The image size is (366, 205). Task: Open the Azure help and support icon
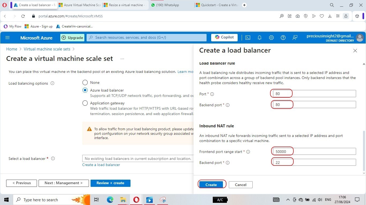tap(283, 38)
